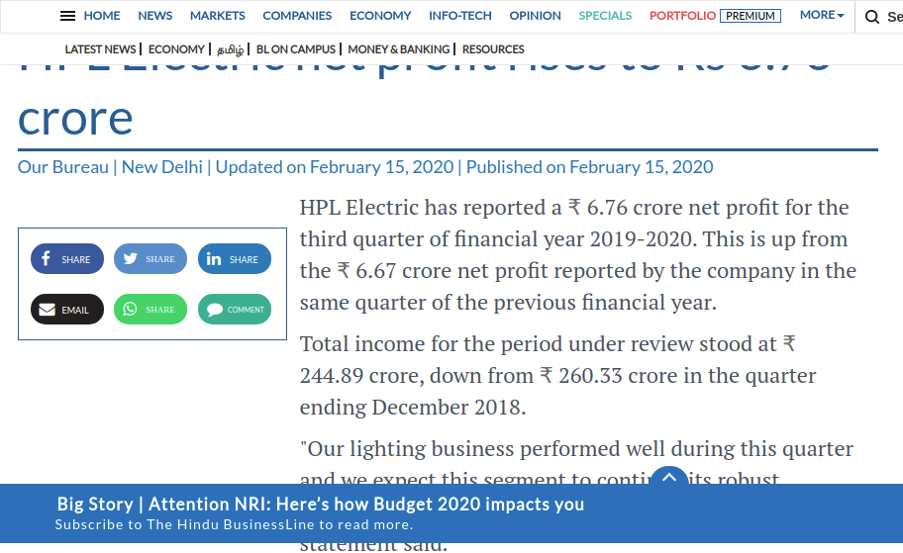This screenshot has width=903, height=553.
Task: Click the Updated on February 15, 2020 text
Action: tap(335, 167)
